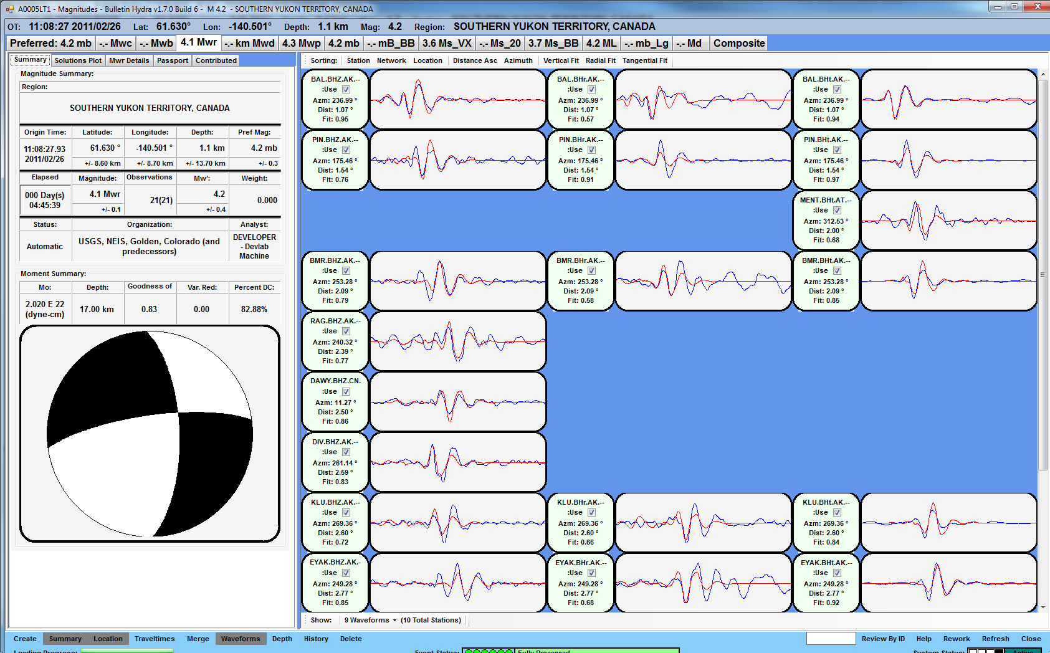Viewport: 1050px width, 653px height.
Task: Toggle Use checkbox for BAL.BHZ.AK station
Action: point(346,89)
